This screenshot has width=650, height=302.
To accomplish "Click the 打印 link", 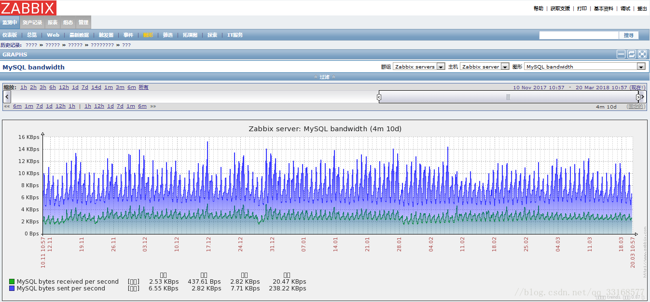I will click(x=582, y=9).
